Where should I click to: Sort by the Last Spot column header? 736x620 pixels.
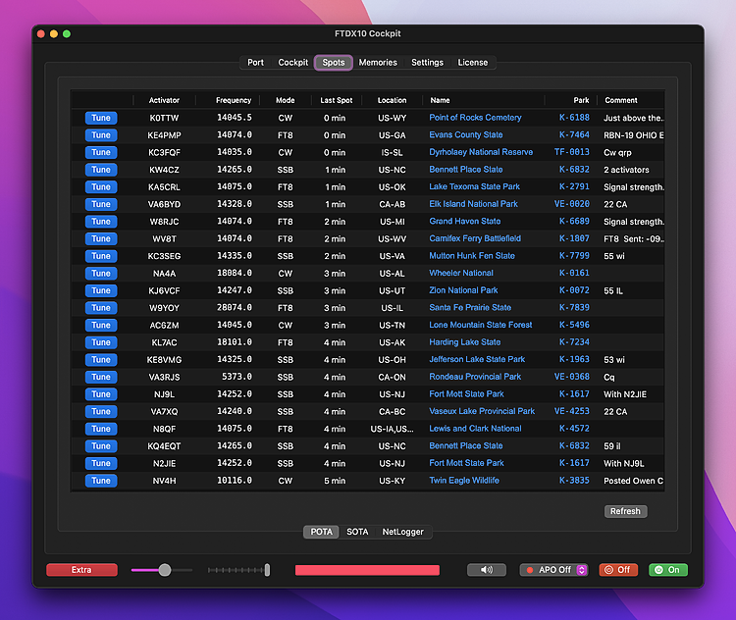coord(336,100)
